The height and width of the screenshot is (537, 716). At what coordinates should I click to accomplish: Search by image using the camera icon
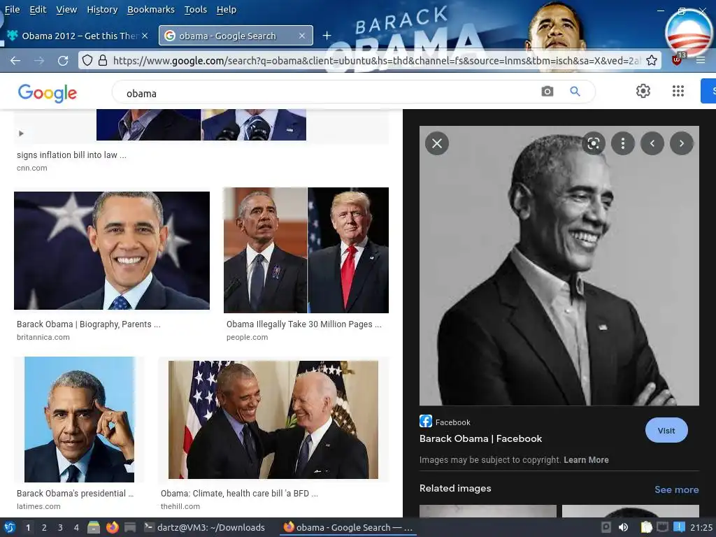click(x=547, y=92)
